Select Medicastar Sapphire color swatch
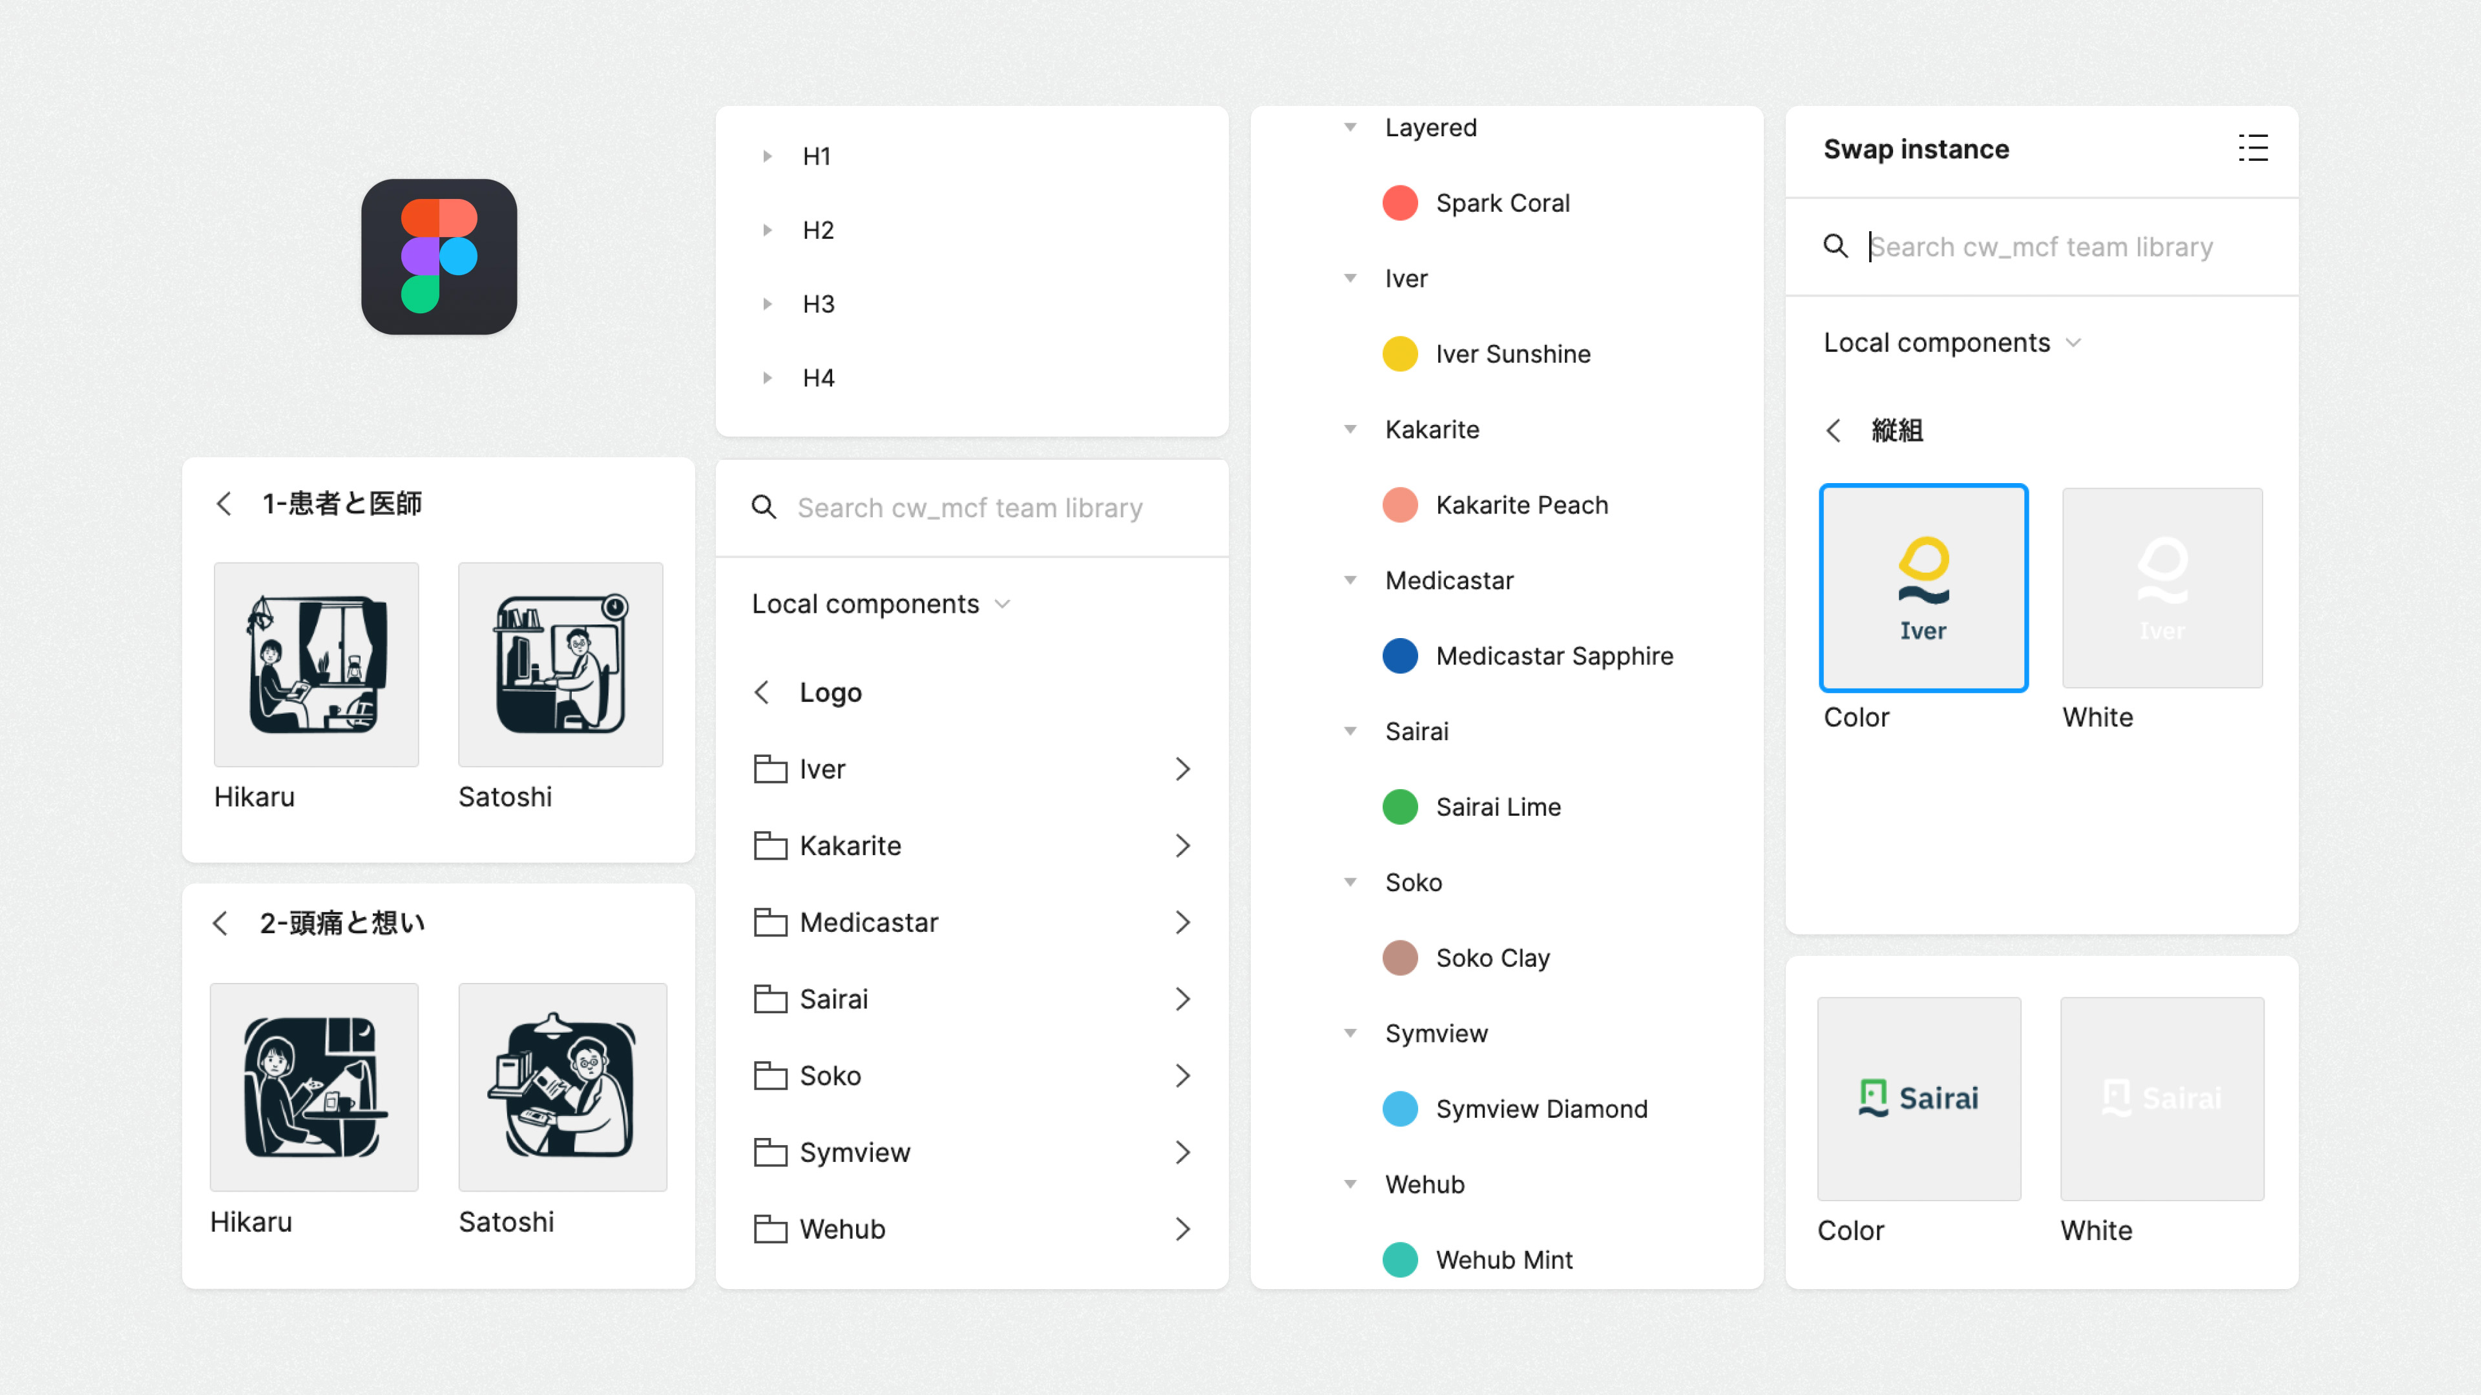Image resolution: width=2481 pixels, height=1395 pixels. pyautogui.click(x=1399, y=656)
